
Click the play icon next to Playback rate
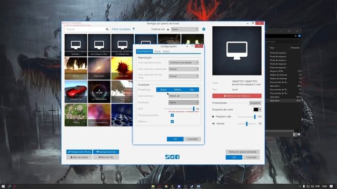pyautogui.click(x=213, y=117)
